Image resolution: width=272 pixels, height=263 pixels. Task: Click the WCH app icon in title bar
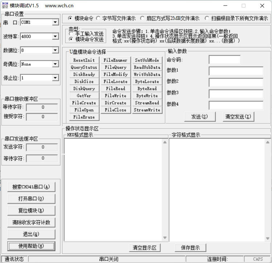[5, 5]
